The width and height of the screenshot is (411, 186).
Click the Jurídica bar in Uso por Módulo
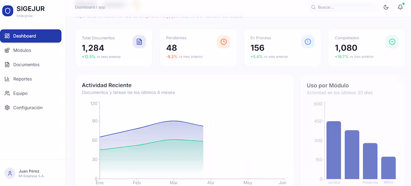(334, 150)
